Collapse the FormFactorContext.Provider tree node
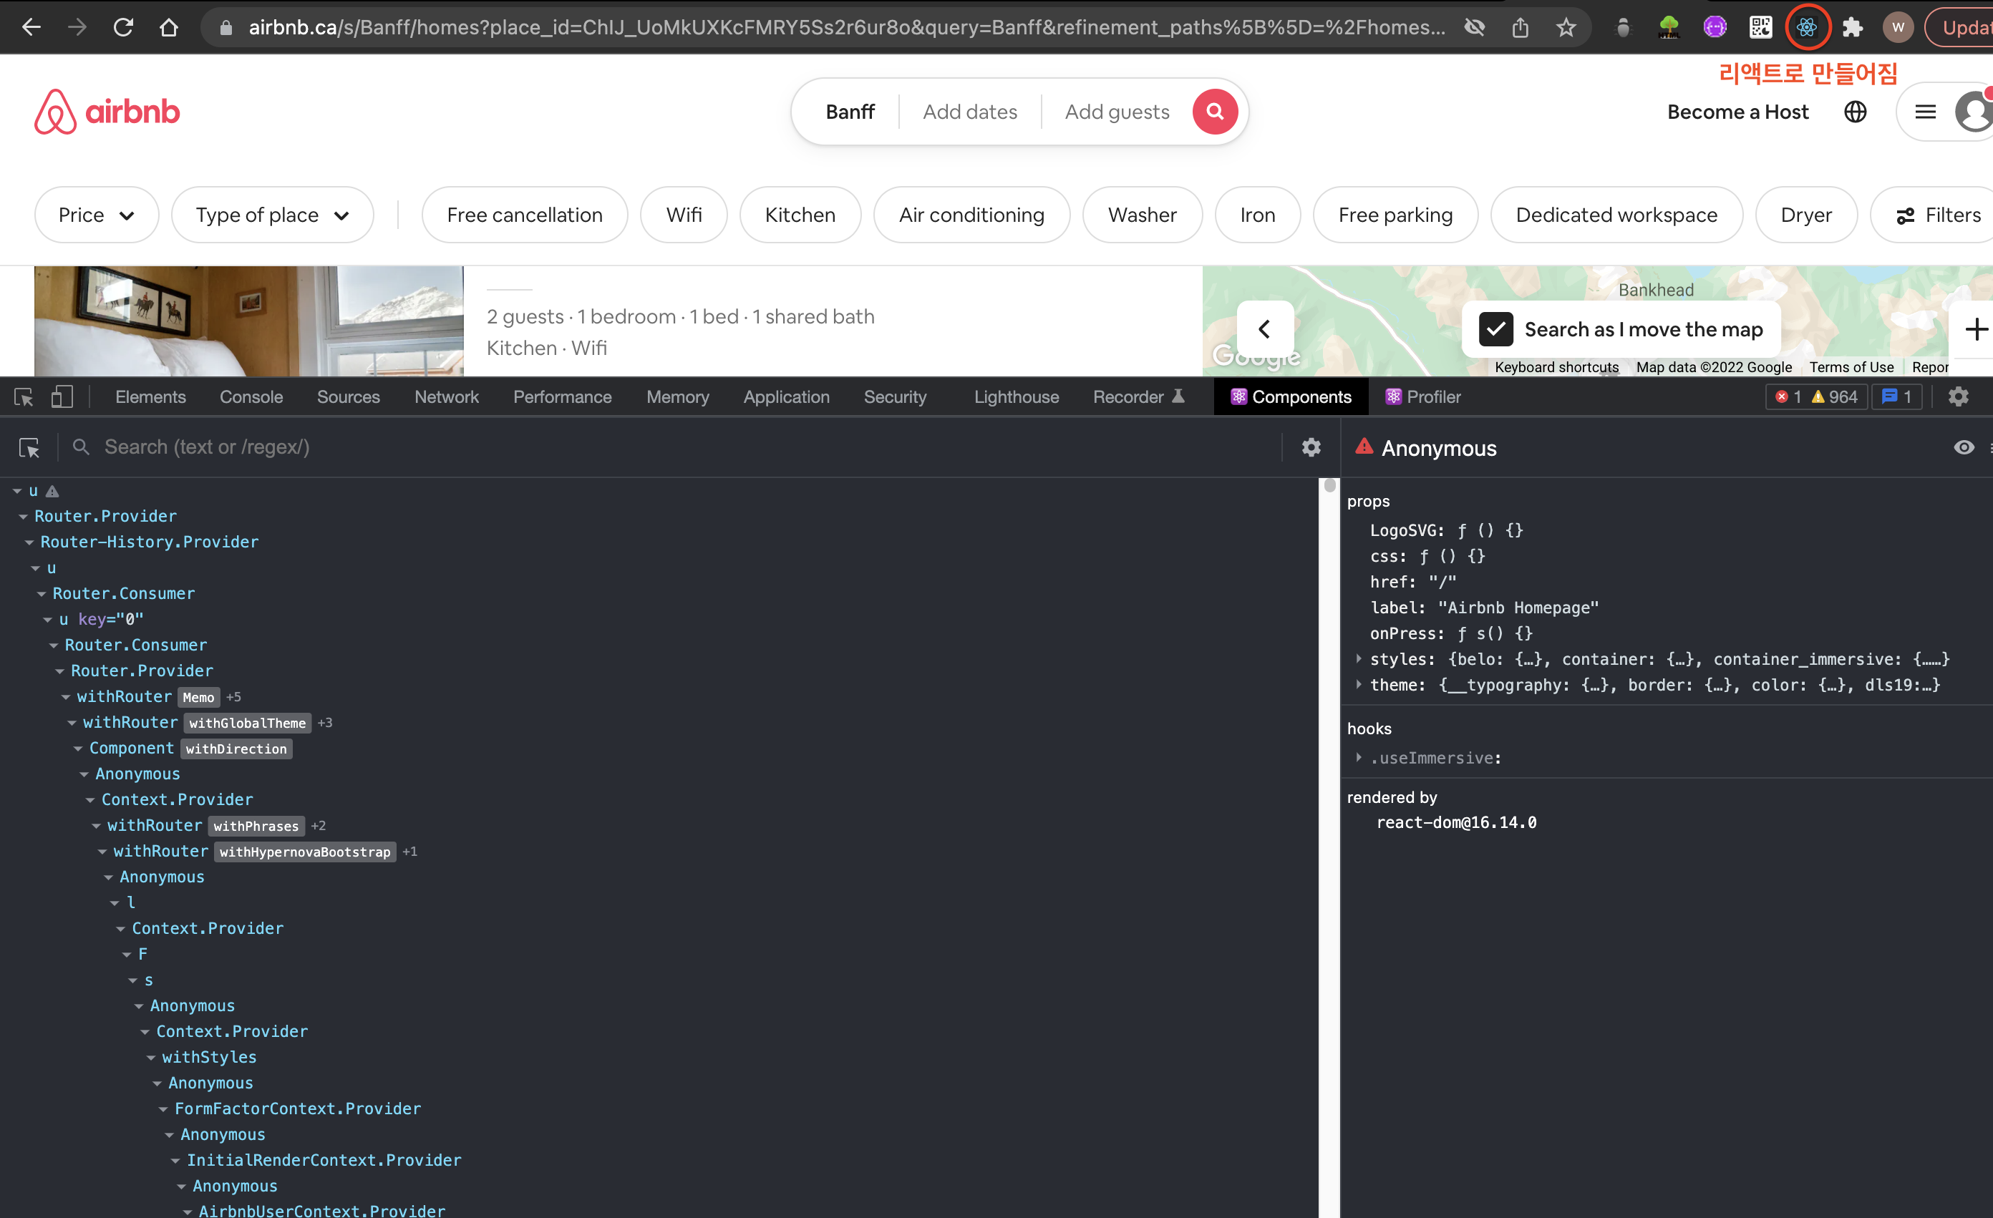The height and width of the screenshot is (1218, 1993). [163, 1109]
